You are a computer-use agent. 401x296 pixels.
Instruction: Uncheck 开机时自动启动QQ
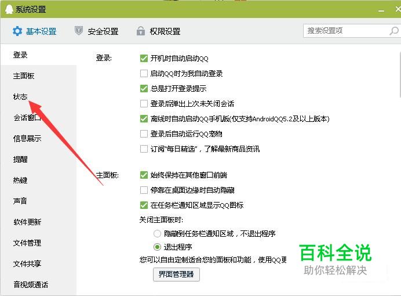(x=144, y=59)
